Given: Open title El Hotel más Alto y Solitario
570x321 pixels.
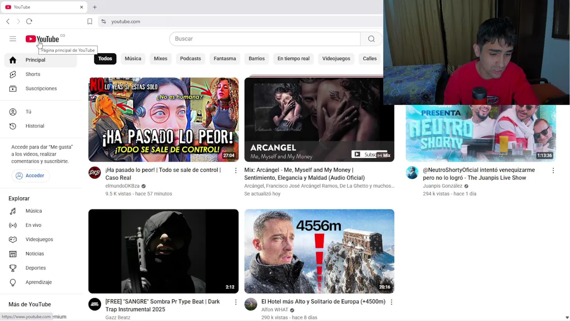Looking at the screenshot, I should pos(323,302).
